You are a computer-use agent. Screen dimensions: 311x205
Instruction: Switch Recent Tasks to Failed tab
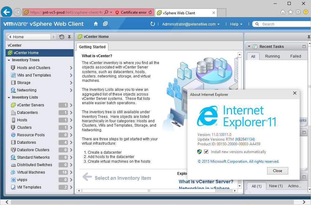[295, 56]
